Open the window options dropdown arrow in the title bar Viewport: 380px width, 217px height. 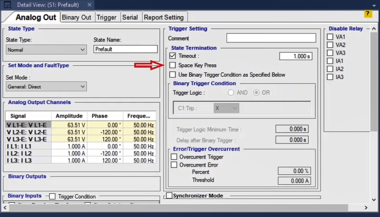(374, 5)
